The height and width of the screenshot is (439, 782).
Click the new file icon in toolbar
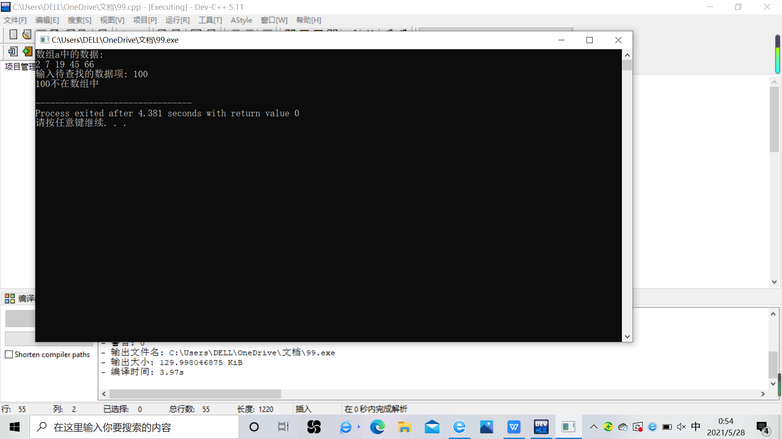(x=13, y=35)
